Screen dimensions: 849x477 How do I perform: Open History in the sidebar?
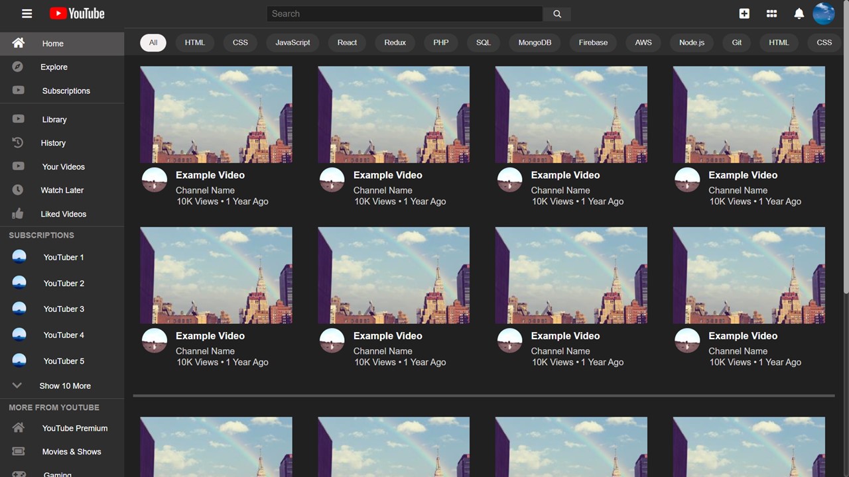point(53,143)
